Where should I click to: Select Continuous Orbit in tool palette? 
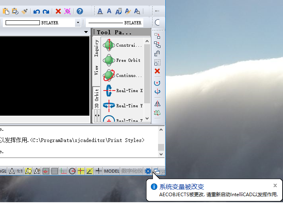pos(123,75)
